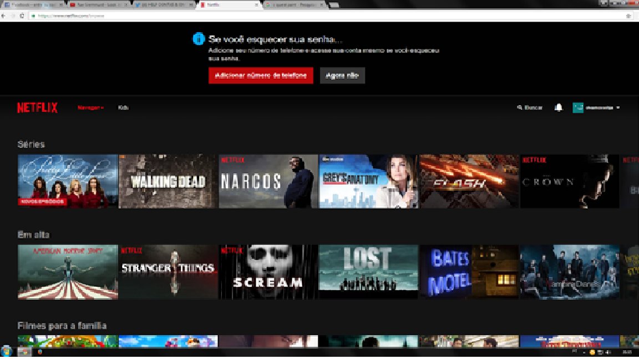The image size is (639, 359).
Task: Select the Netflix tab
Action: (x=229, y=5)
